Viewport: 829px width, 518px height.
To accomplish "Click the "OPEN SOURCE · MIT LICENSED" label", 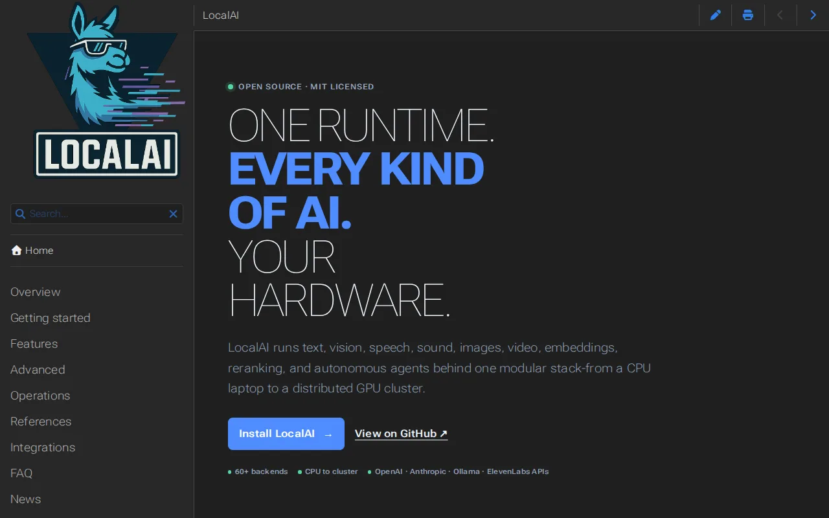I will click(306, 87).
